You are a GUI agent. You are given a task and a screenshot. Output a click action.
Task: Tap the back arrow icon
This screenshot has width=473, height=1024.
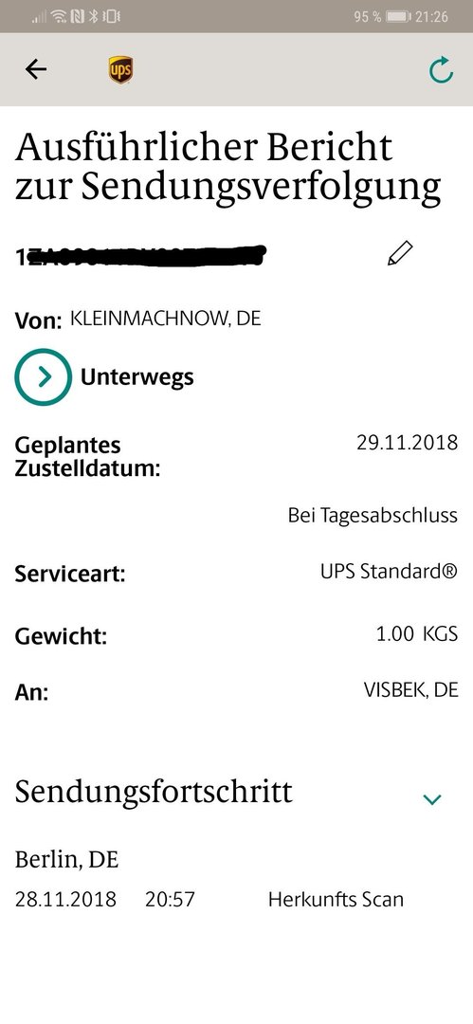click(36, 69)
